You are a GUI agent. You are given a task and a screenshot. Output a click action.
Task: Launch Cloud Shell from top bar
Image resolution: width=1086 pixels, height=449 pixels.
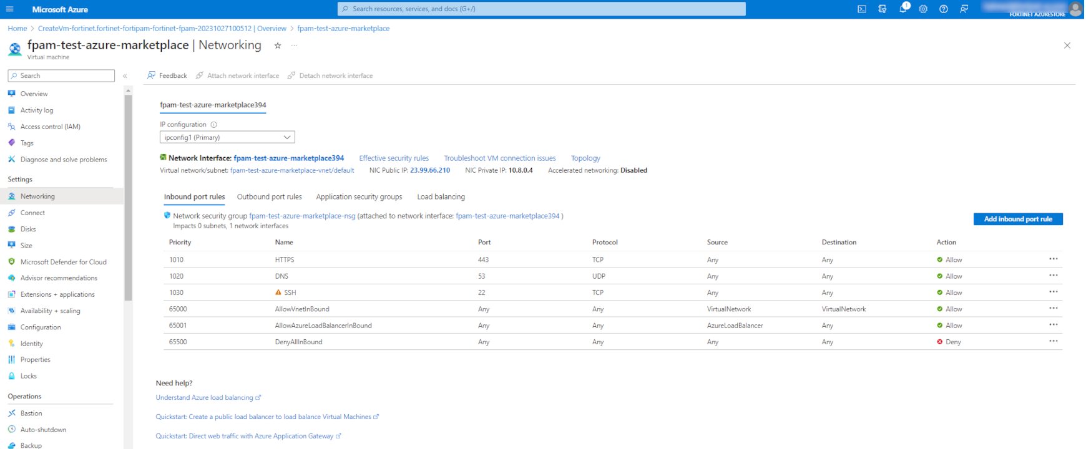coord(862,9)
